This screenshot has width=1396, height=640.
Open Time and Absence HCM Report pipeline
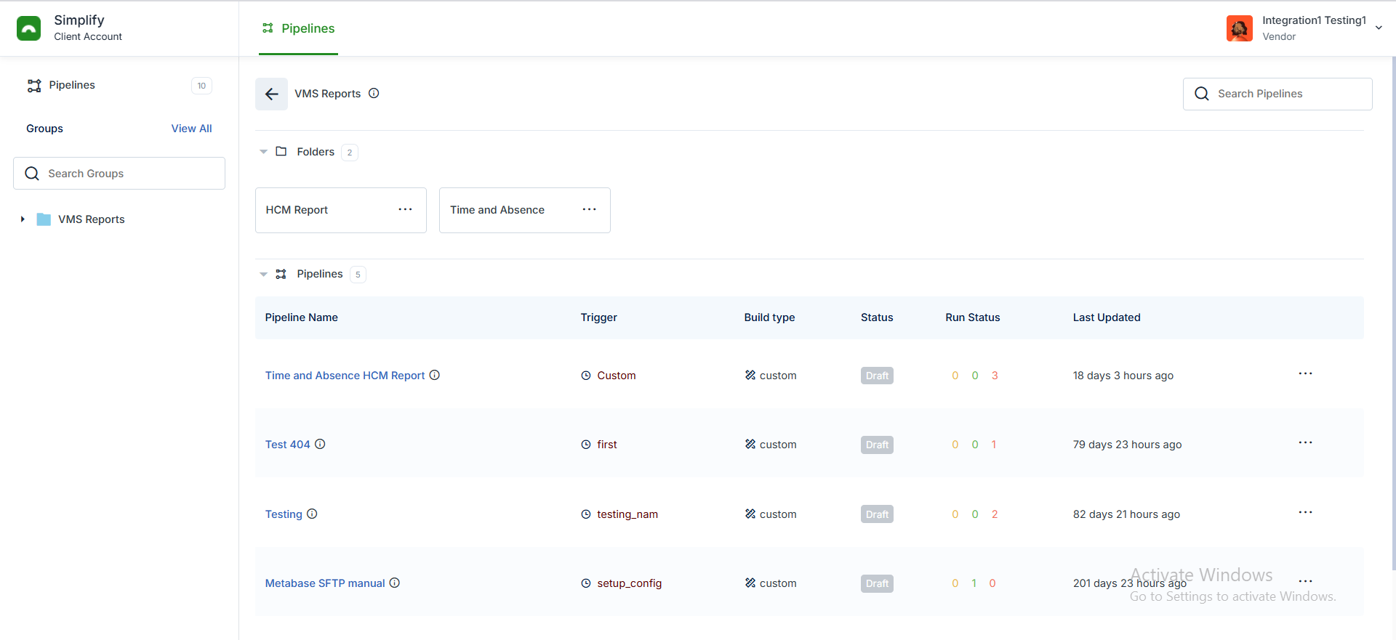[345, 376]
